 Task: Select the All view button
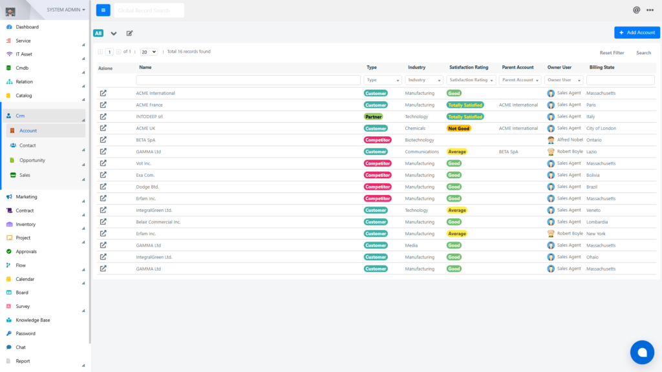point(98,34)
